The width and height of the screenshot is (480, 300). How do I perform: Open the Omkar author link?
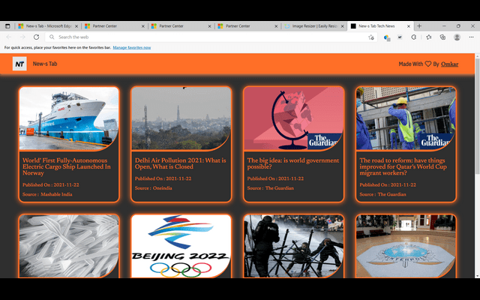[449, 64]
